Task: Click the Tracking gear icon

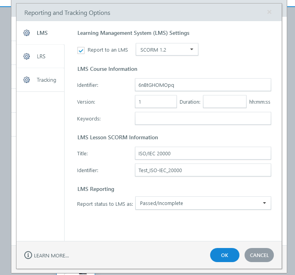Action: [27, 80]
